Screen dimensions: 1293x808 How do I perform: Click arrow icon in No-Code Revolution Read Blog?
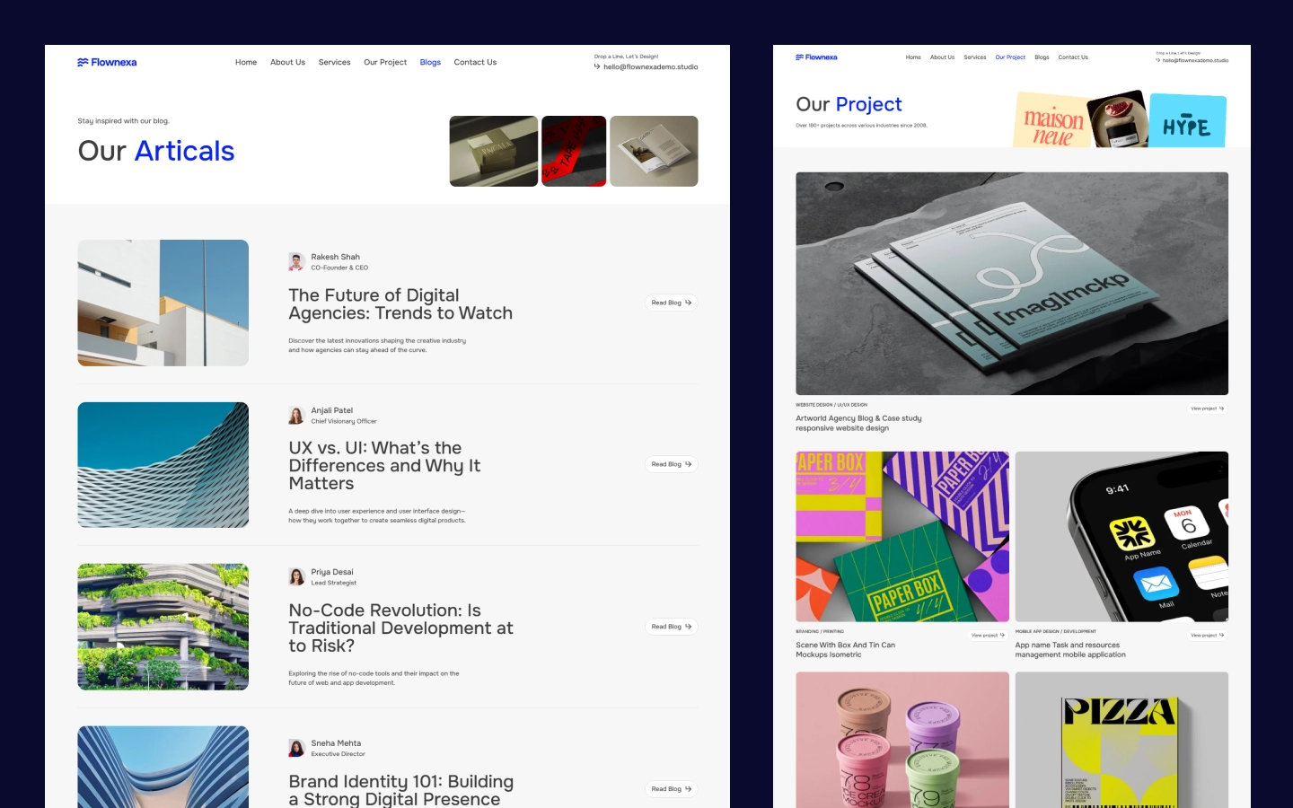pyautogui.click(x=689, y=627)
